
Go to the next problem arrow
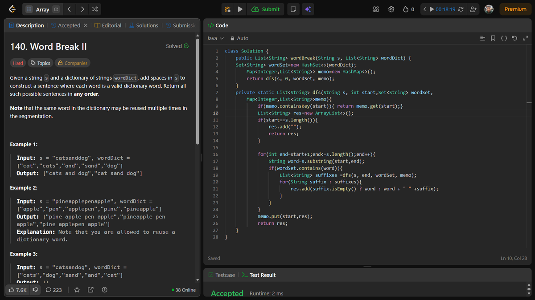(x=83, y=9)
